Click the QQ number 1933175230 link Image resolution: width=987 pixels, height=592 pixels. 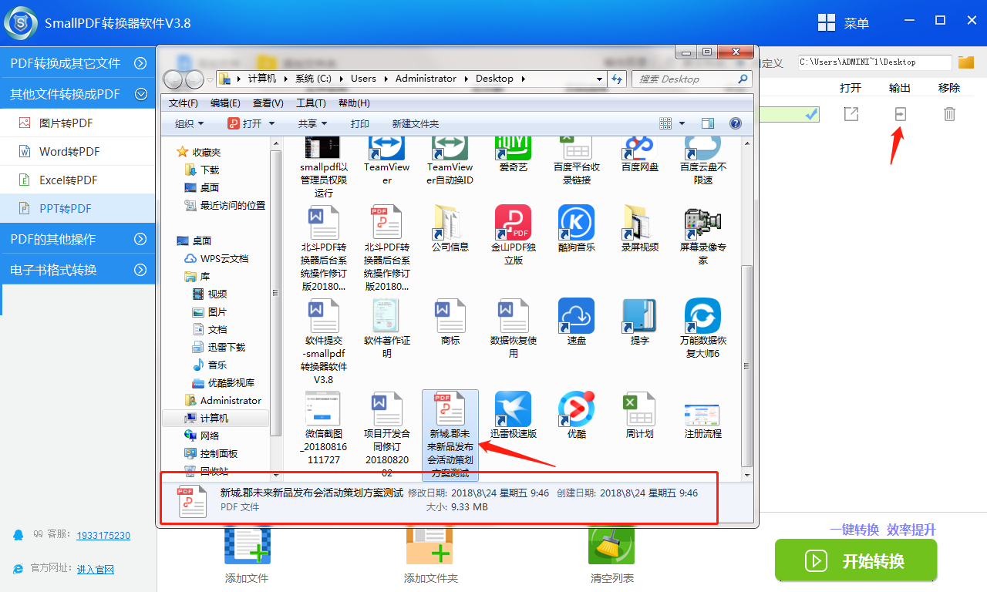(x=103, y=535)
